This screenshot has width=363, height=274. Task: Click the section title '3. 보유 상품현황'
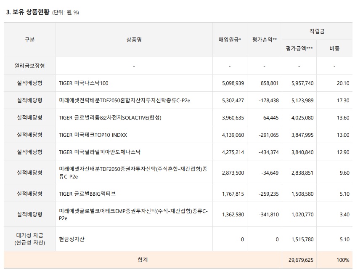[28, 12]
